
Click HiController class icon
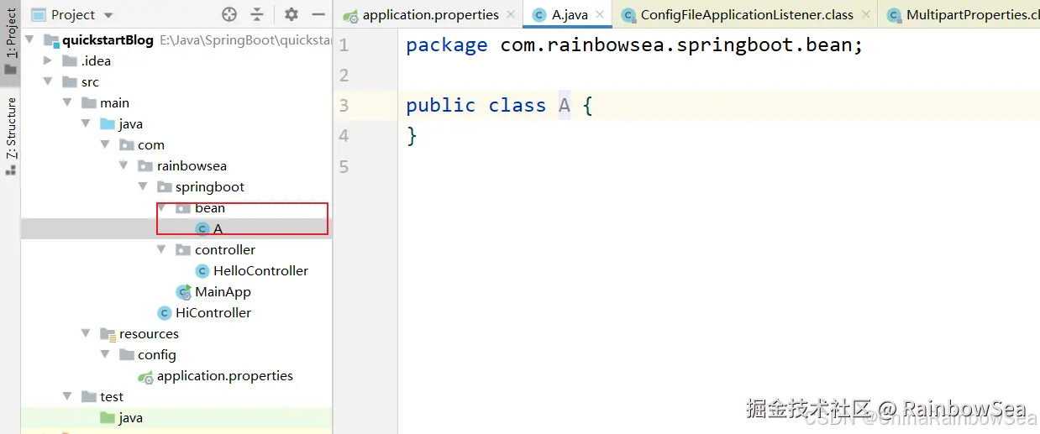click(x=165, y=312)
